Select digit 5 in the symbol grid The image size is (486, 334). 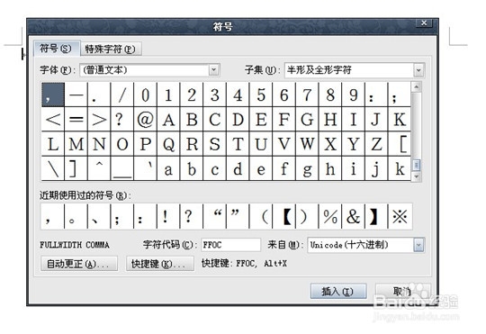tap(261, 95)
